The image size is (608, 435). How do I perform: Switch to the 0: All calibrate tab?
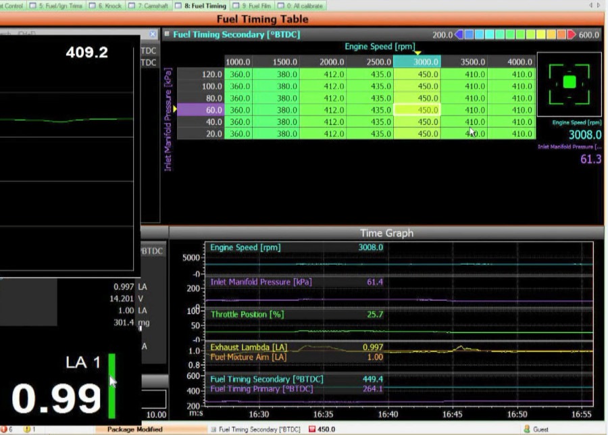[300, 5]
